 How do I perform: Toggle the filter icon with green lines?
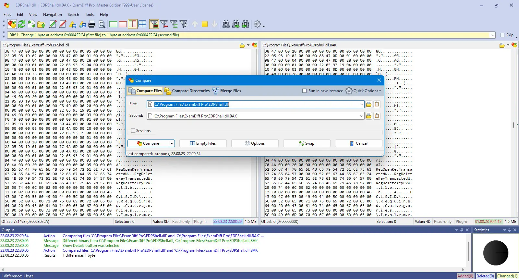click(174, 24)
